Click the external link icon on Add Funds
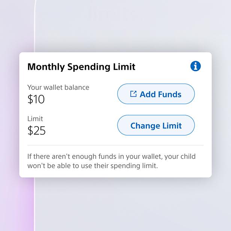 (133, 94)
